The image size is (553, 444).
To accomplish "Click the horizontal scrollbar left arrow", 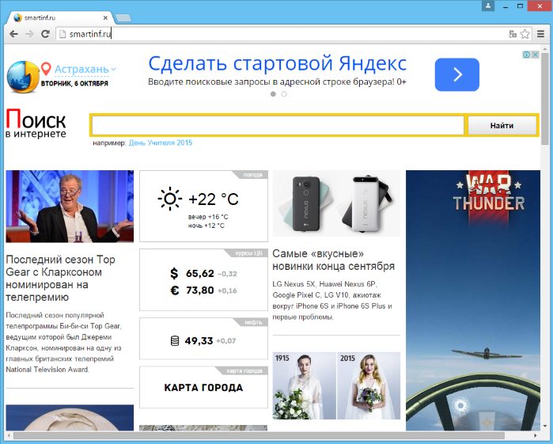I will click(9, 435).
